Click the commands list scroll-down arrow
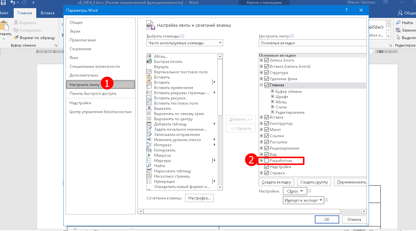The height and width of the screenshot is (231, 416). tap(220, 187)
